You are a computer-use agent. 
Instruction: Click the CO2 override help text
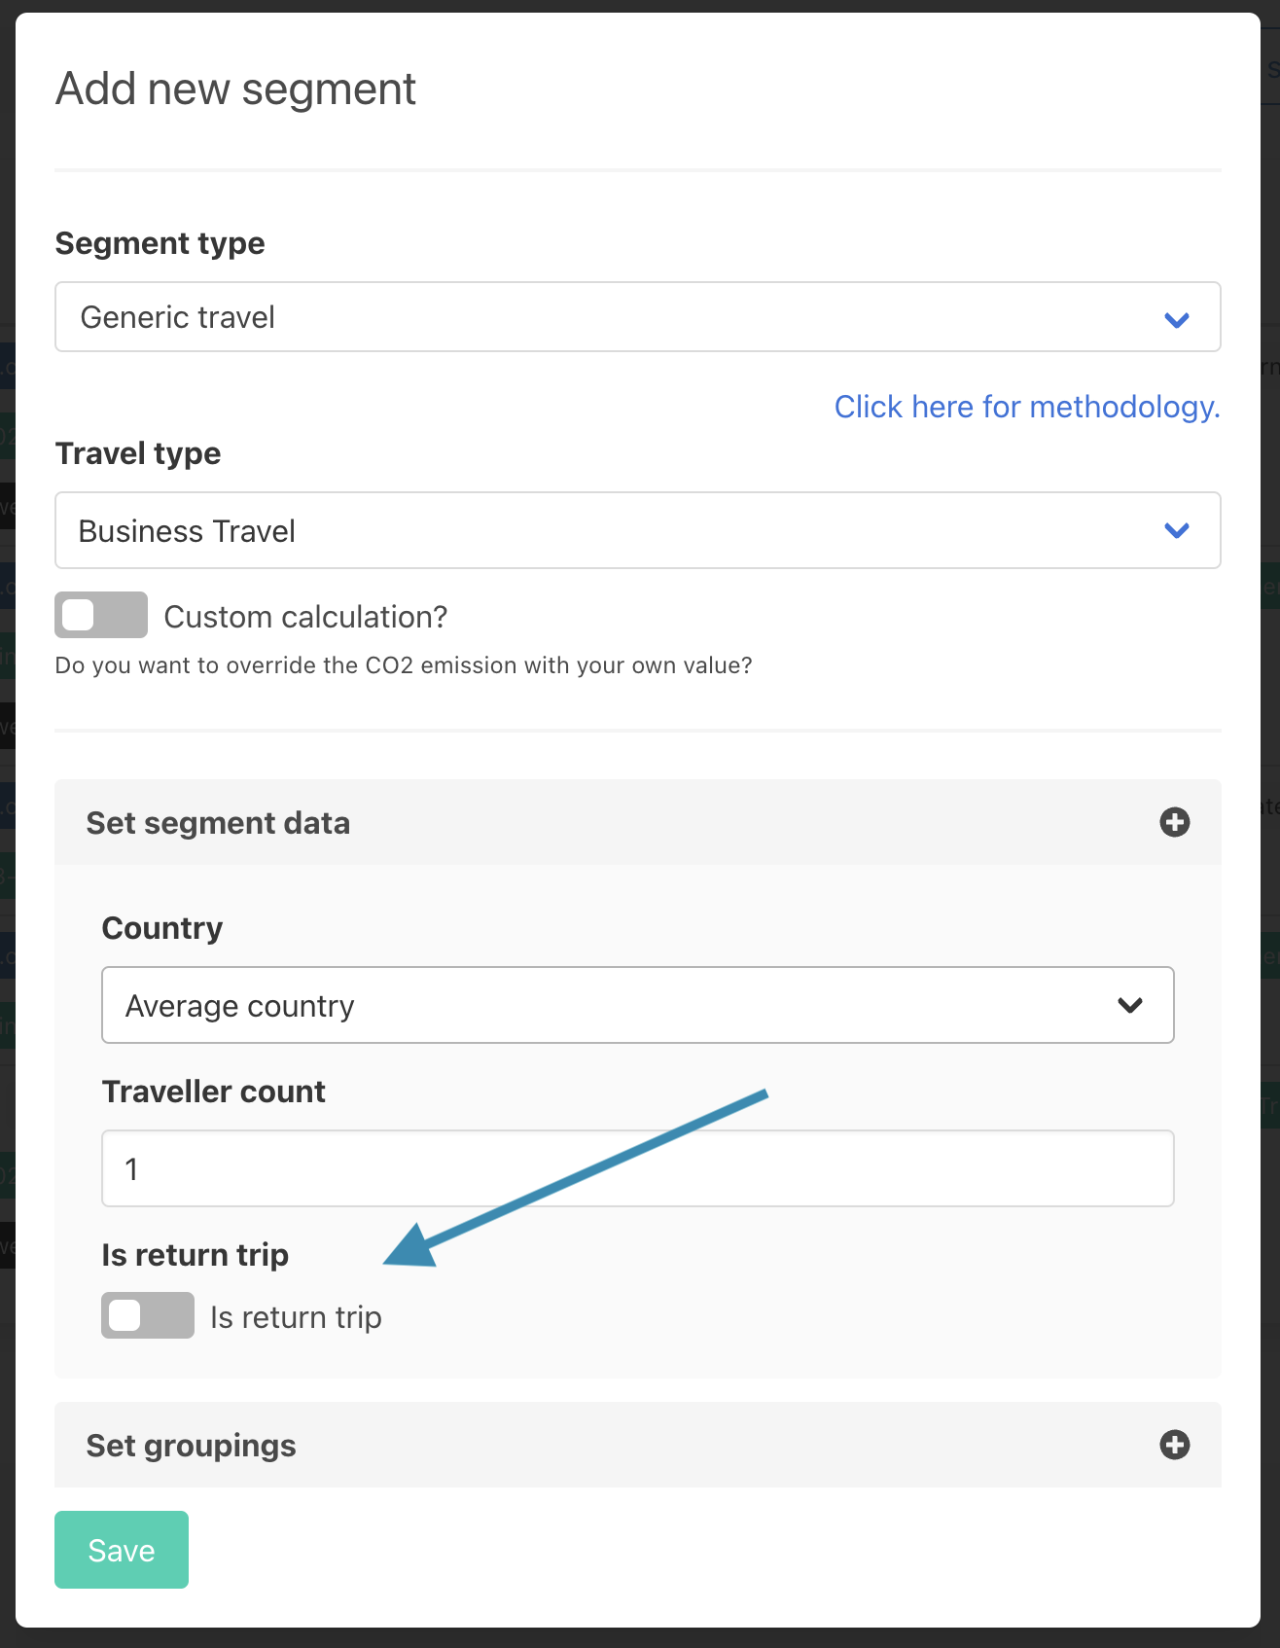click(403, 665)
